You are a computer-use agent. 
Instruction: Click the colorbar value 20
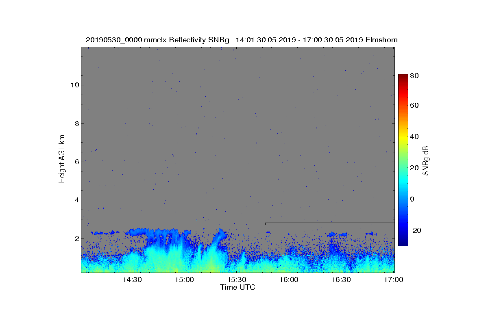point(415,168)
